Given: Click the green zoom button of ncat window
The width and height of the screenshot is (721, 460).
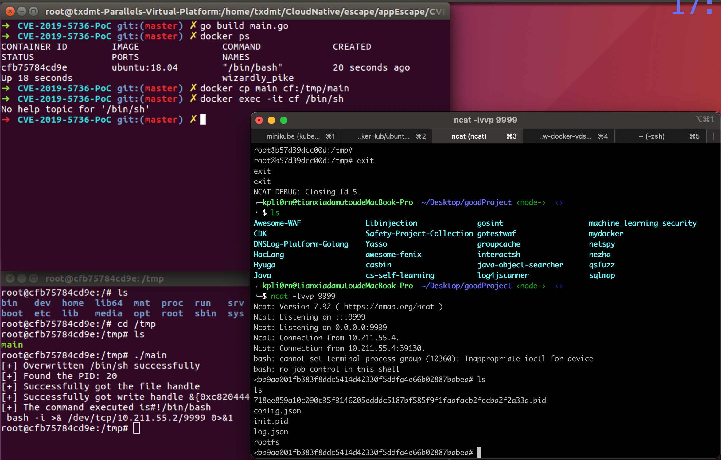Looking at the screenshot, I should [284, 120].
